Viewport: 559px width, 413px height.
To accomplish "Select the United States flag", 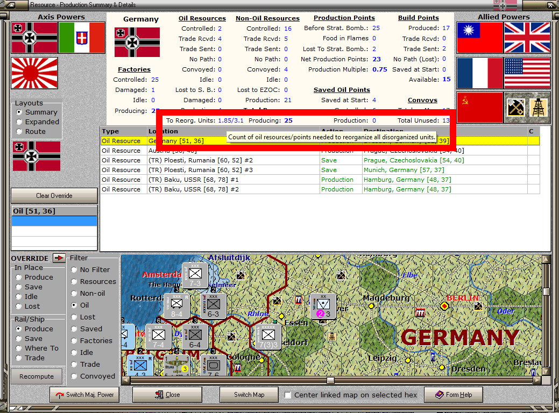I will pyautogui.click(x=527, y=73).
